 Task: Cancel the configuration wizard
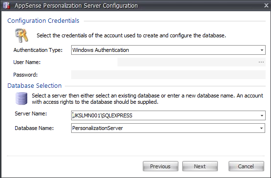(246, 166)
